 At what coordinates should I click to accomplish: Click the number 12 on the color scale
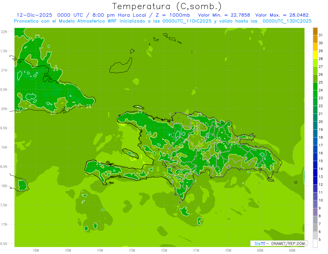coord(321,184)
